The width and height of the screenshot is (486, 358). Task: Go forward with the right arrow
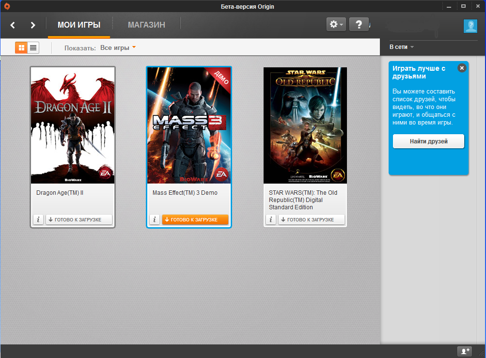click(32, 25)
